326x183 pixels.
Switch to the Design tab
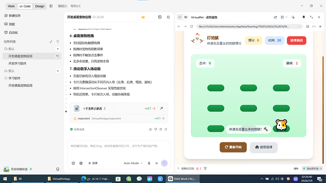coord(40,6)
